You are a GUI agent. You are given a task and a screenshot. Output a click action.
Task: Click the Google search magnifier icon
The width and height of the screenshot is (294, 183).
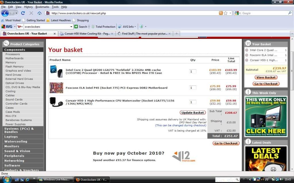pyautogui.click(x=290, y=13)
